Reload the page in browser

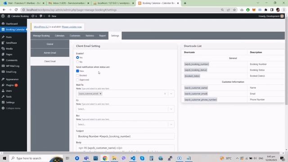tap(16, 10)
